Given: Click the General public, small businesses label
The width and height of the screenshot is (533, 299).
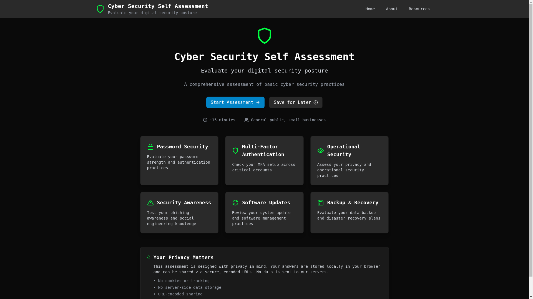Looking at the screenshot, I should [x=288, y=120].
